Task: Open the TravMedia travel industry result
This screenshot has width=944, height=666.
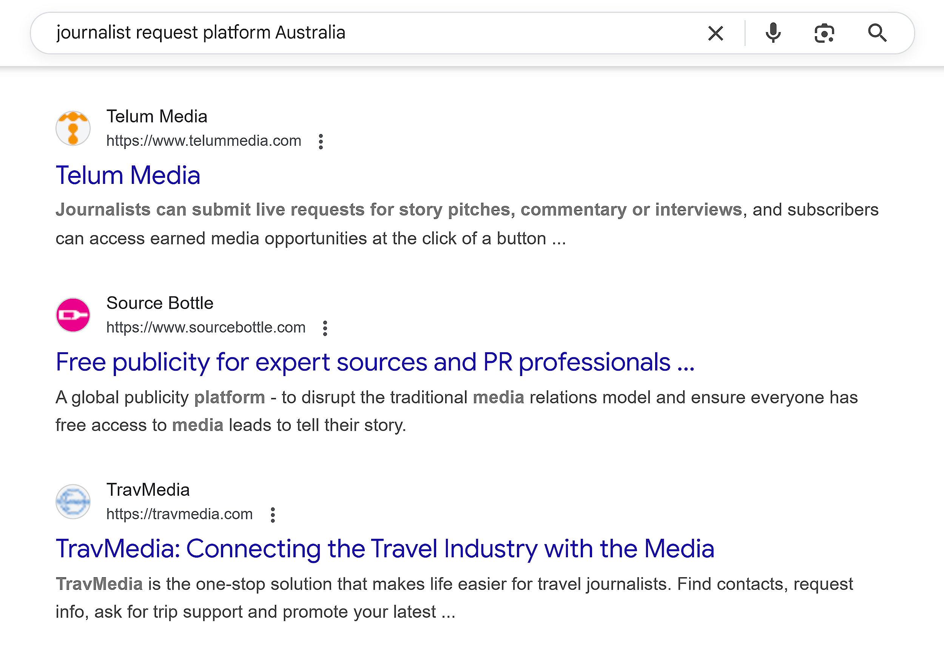Action: (385, 549)
